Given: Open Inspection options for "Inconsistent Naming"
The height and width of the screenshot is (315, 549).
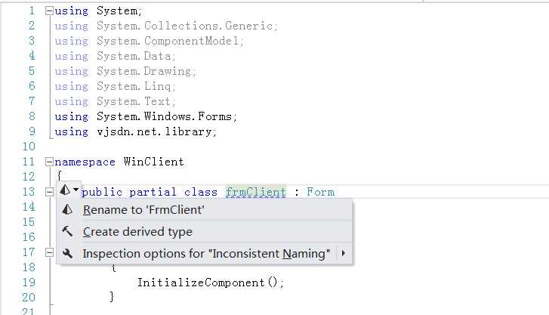Looking at the screenshot, I should (205, 253).
